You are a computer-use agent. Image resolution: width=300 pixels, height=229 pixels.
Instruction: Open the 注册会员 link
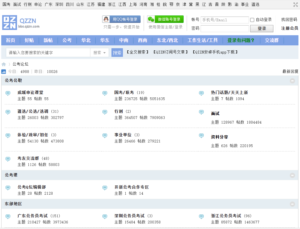[x=289, y=28]
